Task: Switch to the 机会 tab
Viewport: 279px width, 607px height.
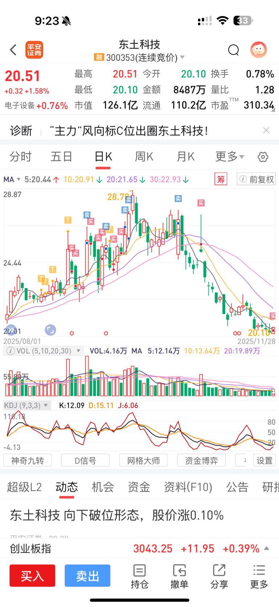Action: pyautogui.click(x=103, y=487)
